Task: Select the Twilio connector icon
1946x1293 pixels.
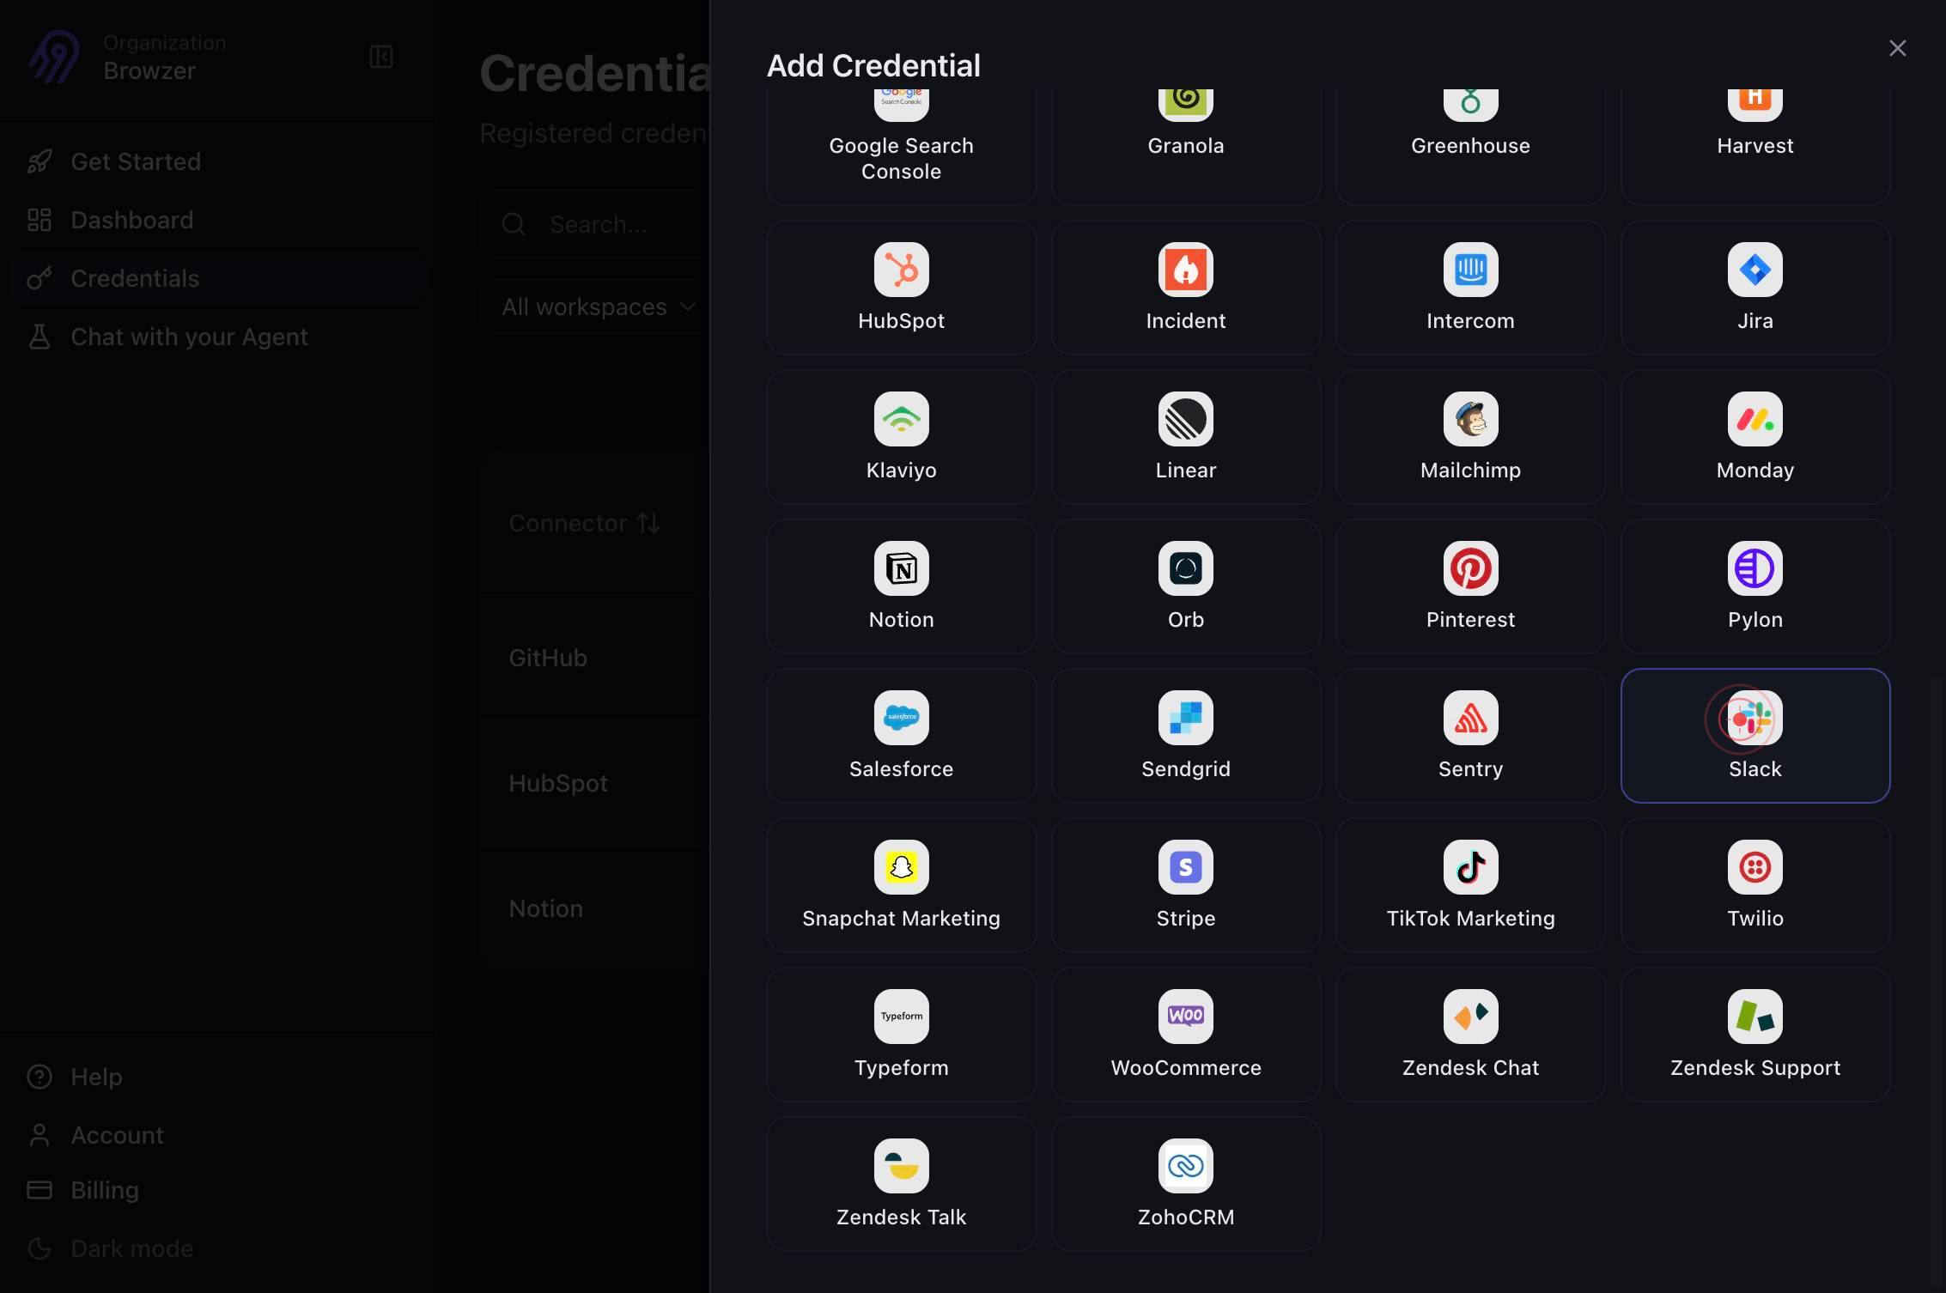Action: point(1754,867)
